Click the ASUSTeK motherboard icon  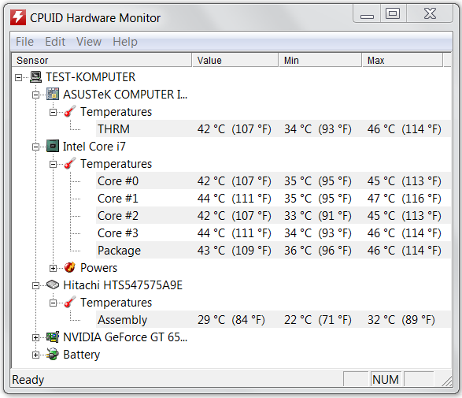click(x=53, y=94)
